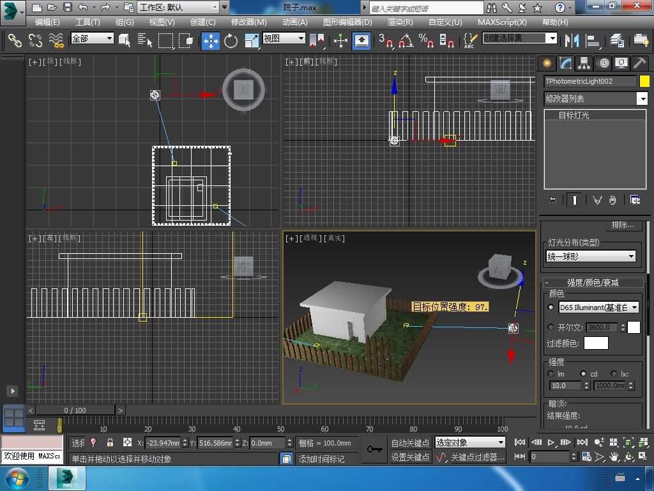The height and width of the screenshot is (491, 654).
Task: Click Play Animation button
Action: point(551,442)
